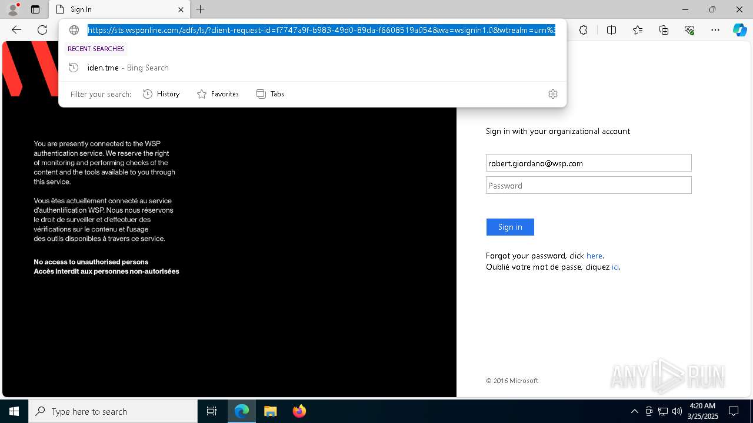
Task: Launch Firefox from the taskbar
Action: (299, 411)
